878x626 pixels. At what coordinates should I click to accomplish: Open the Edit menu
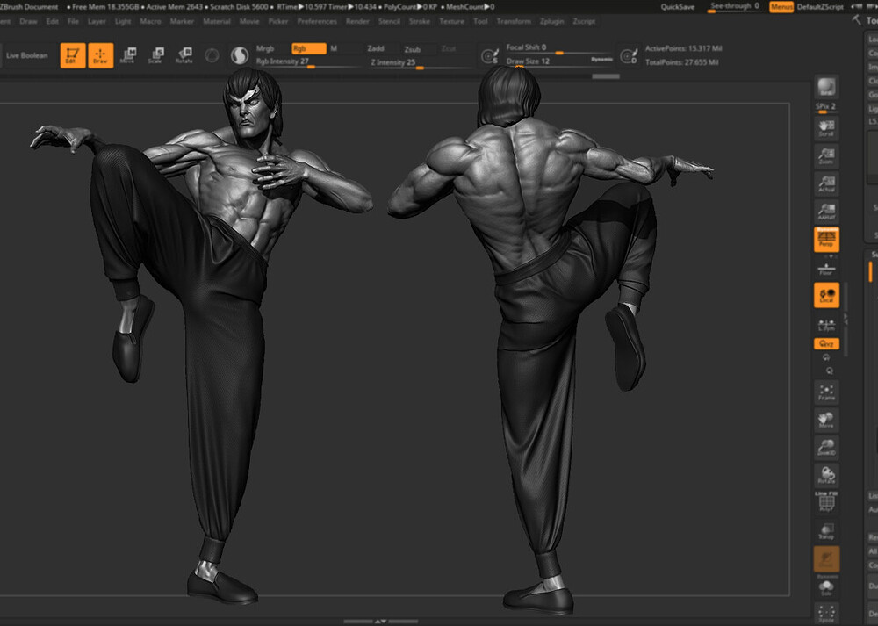tap(52, 21)
